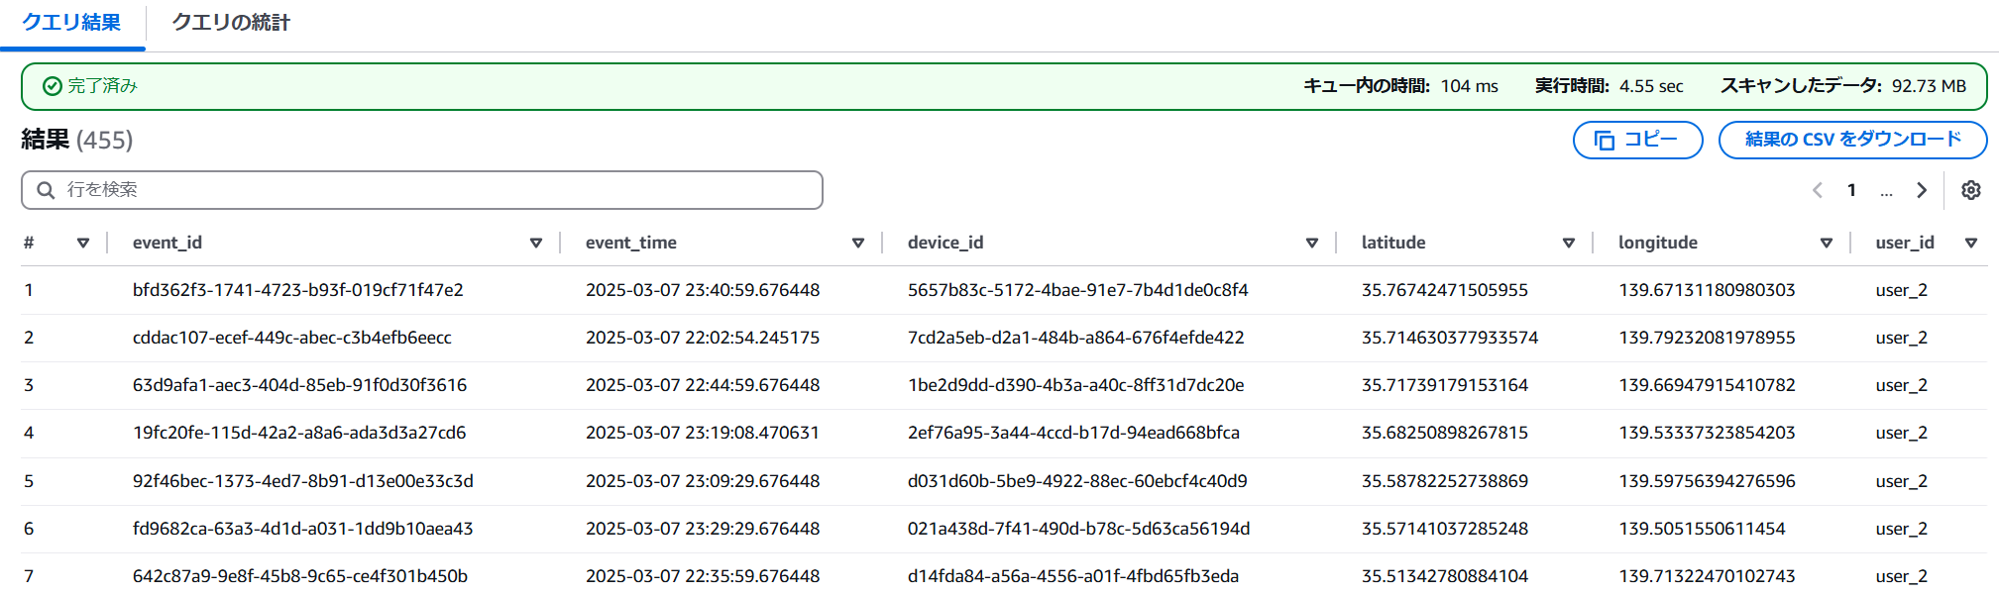Select event_id 19fc20fe-115d-42a2-a8a6-ada3d3a27cd6
Screen dimensions: 1999x594
[x=299, y=433]
